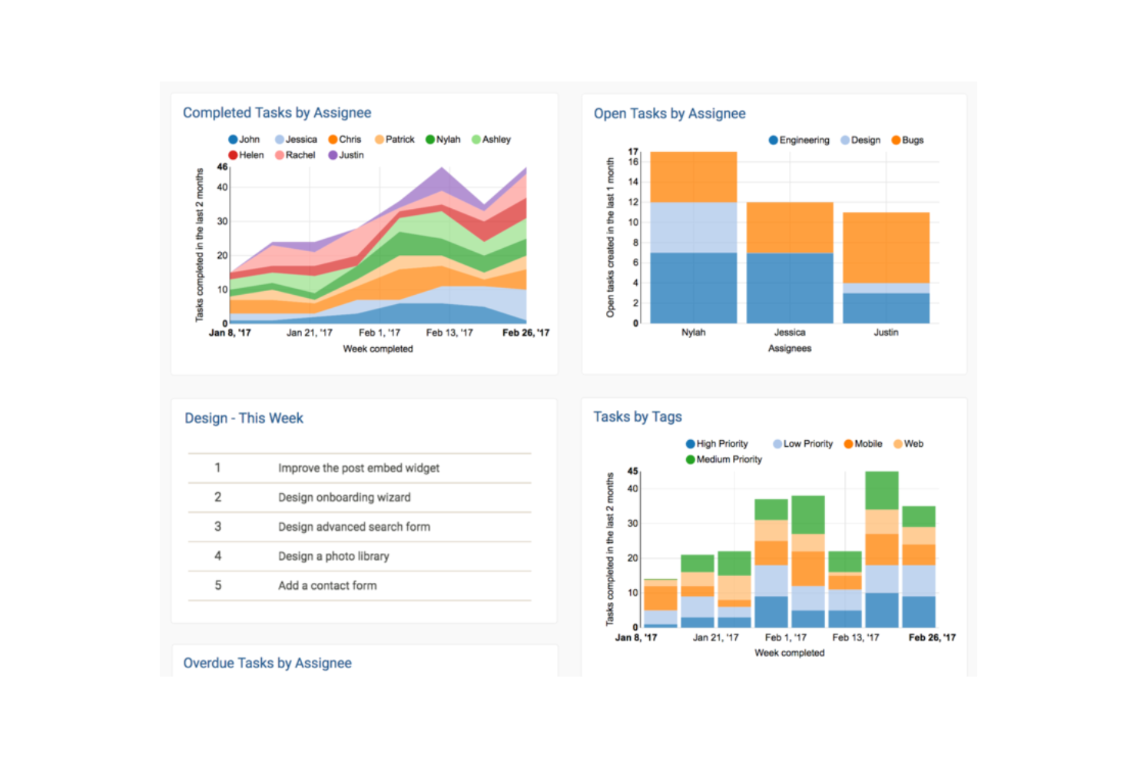This screenshot has height=758, width=1137.
Task: Select "Improve the post embed widget" task
Action: pyautogui.click(x=358, y=468)
